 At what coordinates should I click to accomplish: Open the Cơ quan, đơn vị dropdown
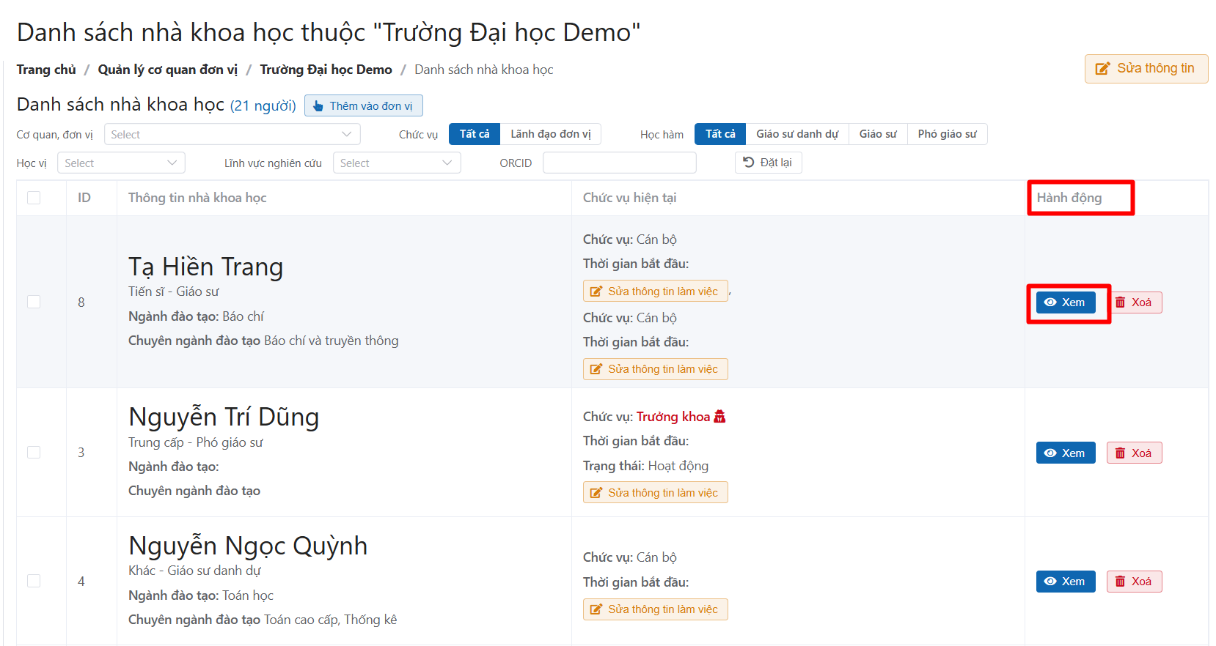[232, 135]
